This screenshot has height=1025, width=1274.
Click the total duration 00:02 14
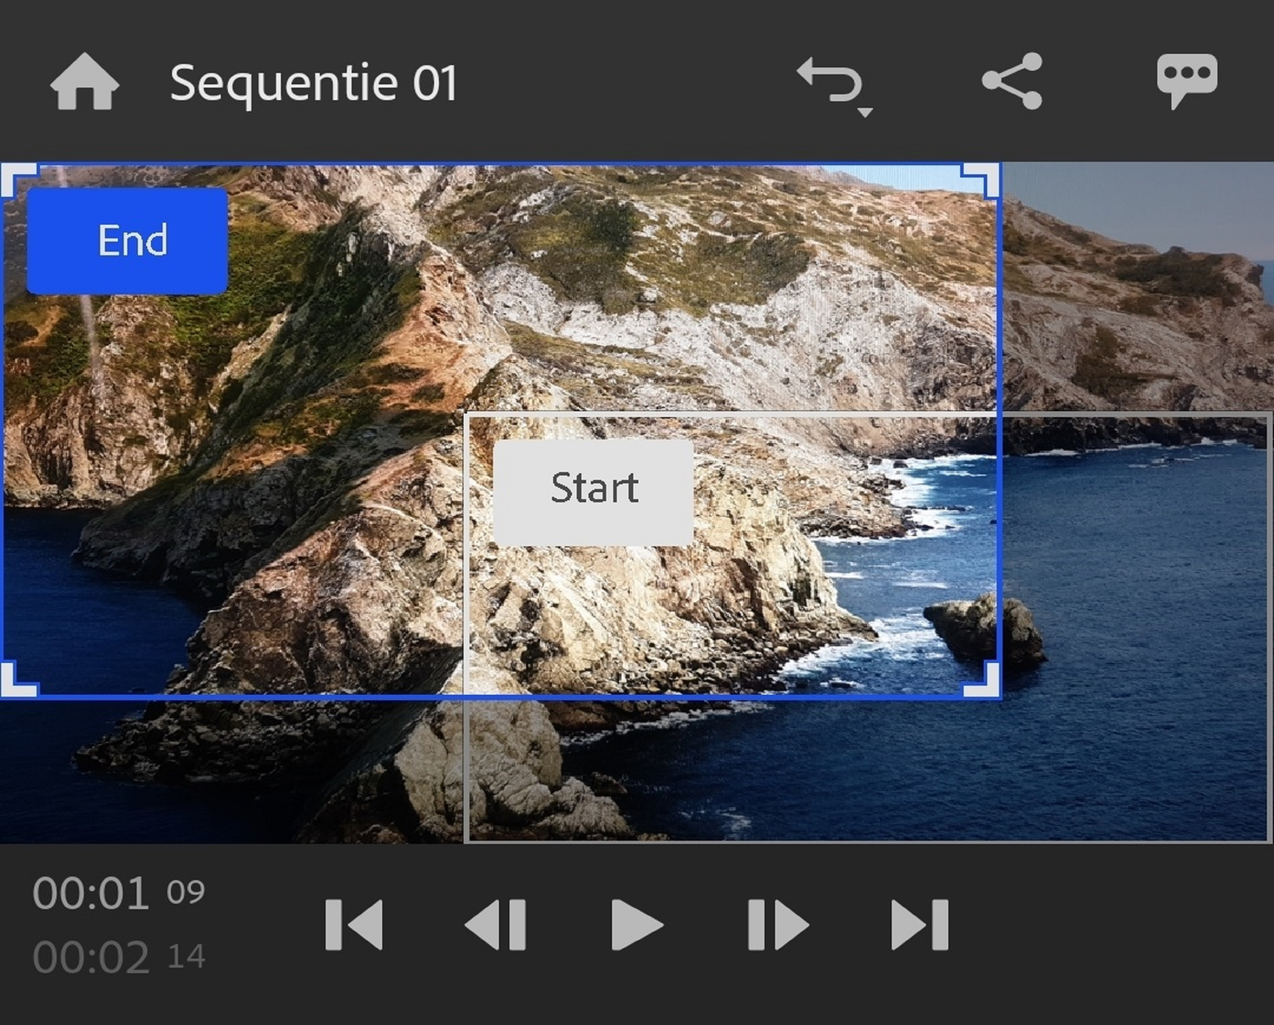point(118,957)
